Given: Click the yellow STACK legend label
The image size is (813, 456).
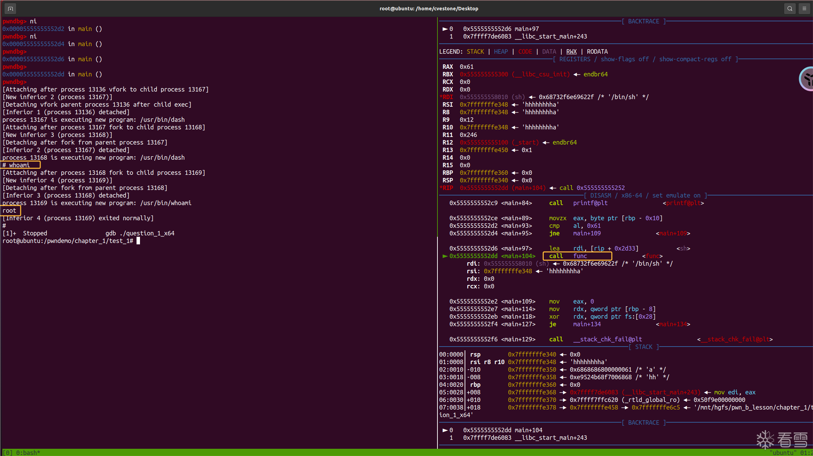Looking at the screenshot, I should click(475, 52).
